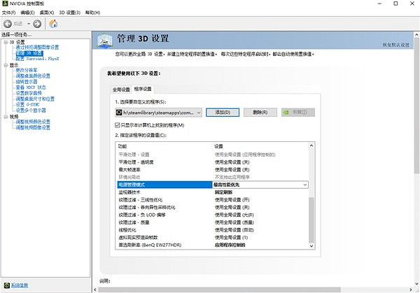Click the Back navigation arrow icon

pos(8,24)
